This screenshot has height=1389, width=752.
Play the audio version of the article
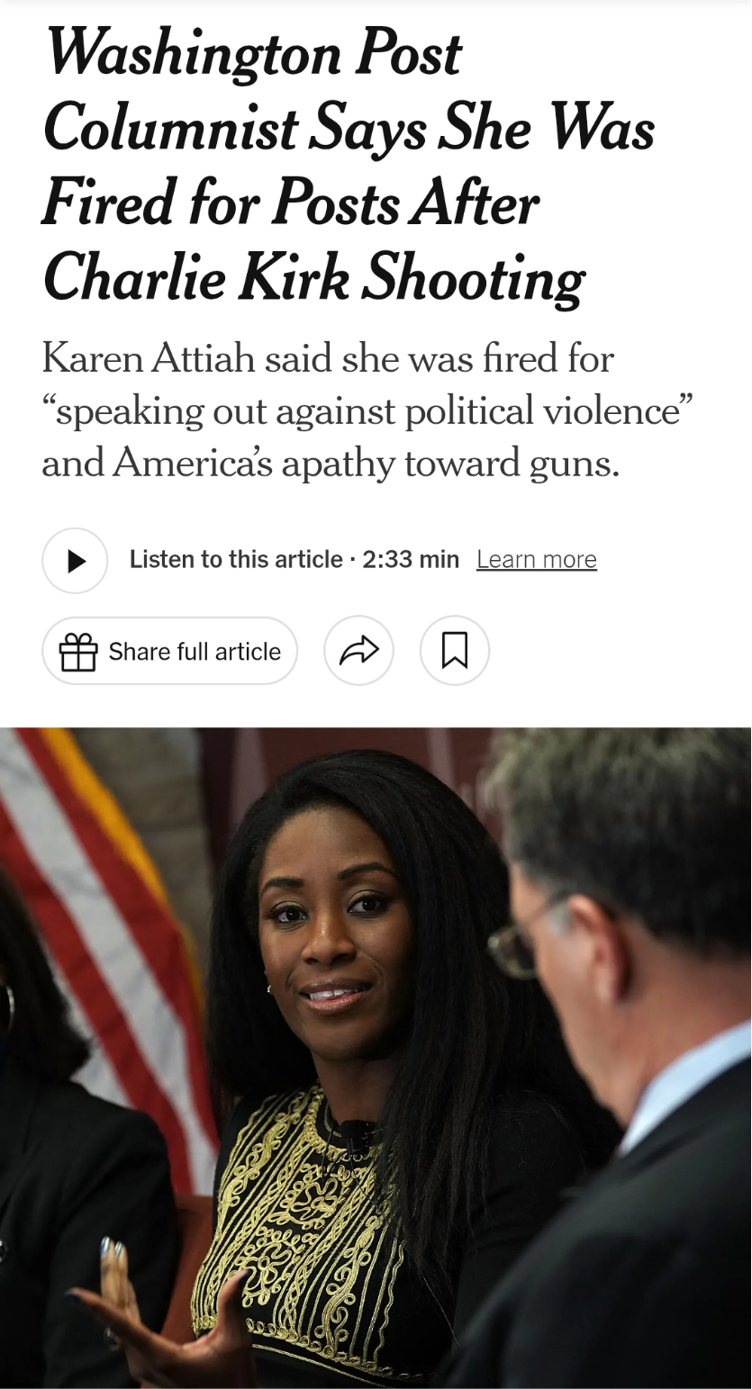(x=75, y=560)
